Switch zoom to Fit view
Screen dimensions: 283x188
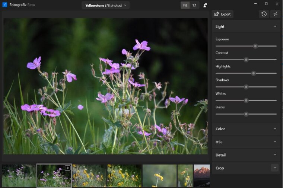pos(185,5)
